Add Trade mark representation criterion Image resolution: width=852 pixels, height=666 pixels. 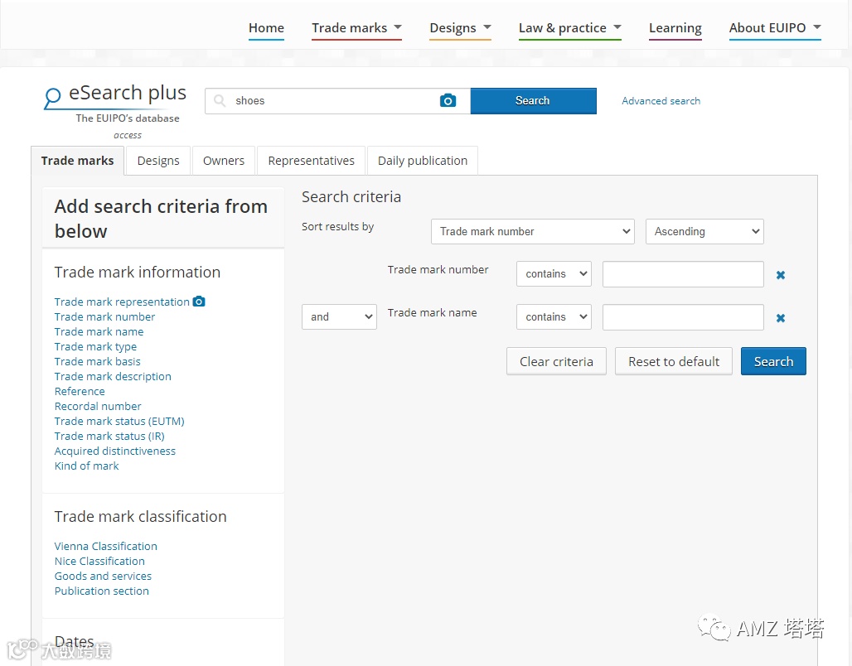tap(122, 302)
